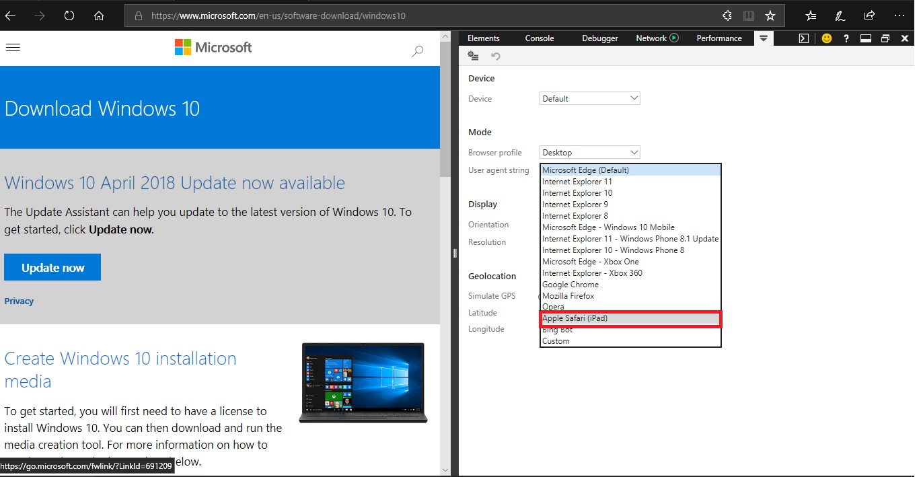The image size is (921, 477).
Task: Click the persist emulation settings gear icon
Action: [x=473, y=57]
